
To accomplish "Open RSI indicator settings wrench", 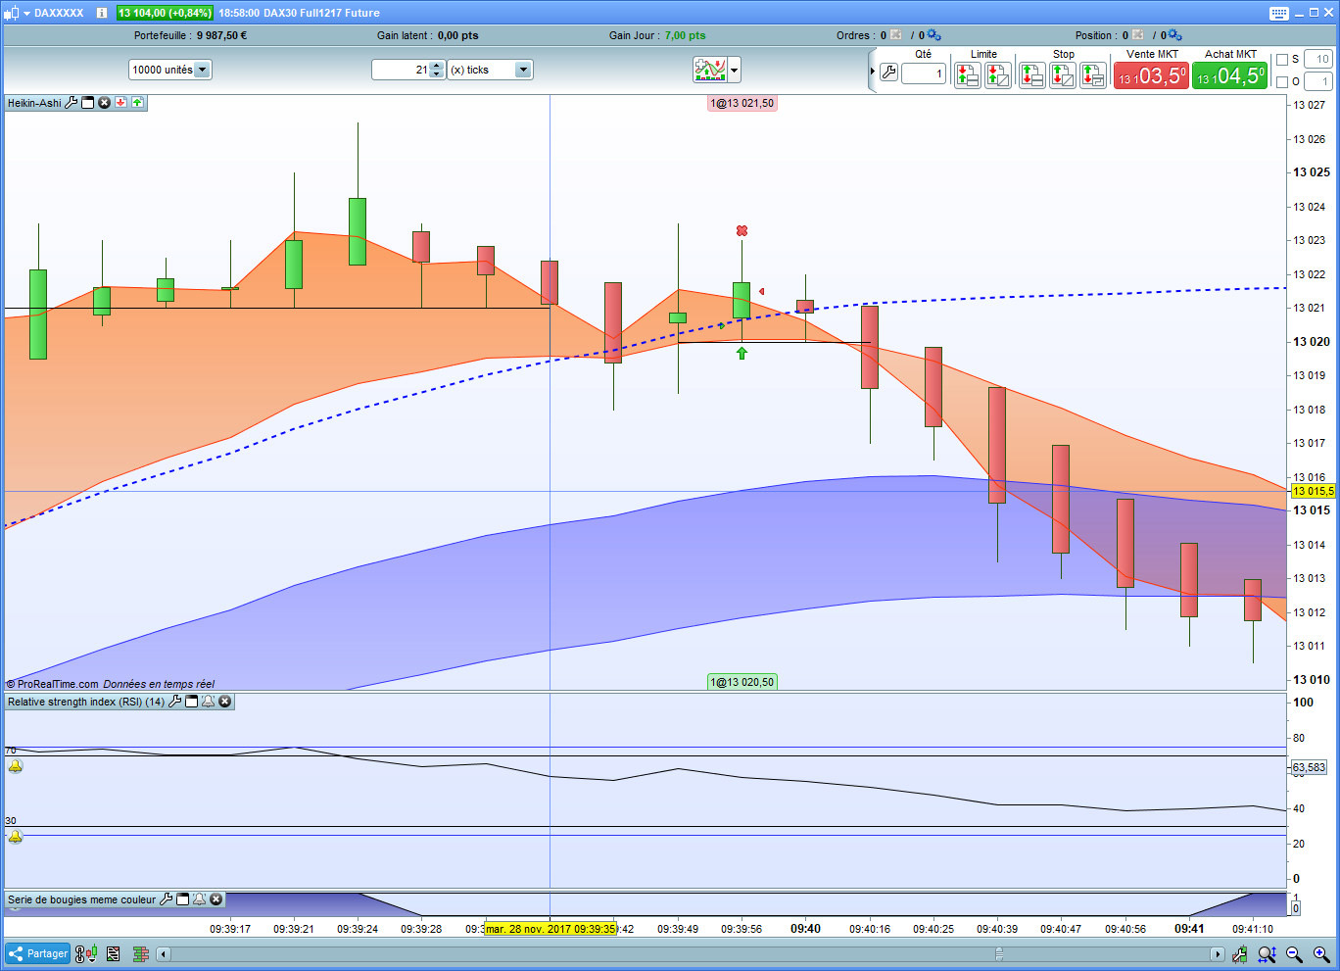I will (x=175, y=702).
